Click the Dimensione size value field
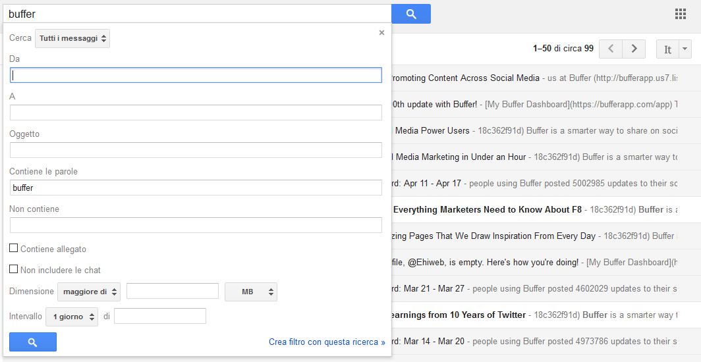Image resolution: width=701 pixels, height=362 pixels. pos(173,291)
